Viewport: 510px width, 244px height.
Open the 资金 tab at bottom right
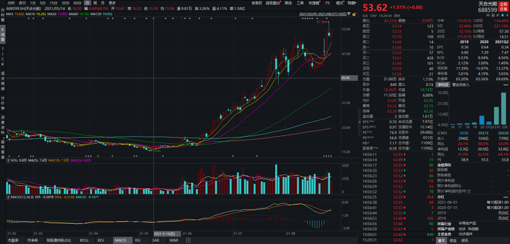point(453,240)
